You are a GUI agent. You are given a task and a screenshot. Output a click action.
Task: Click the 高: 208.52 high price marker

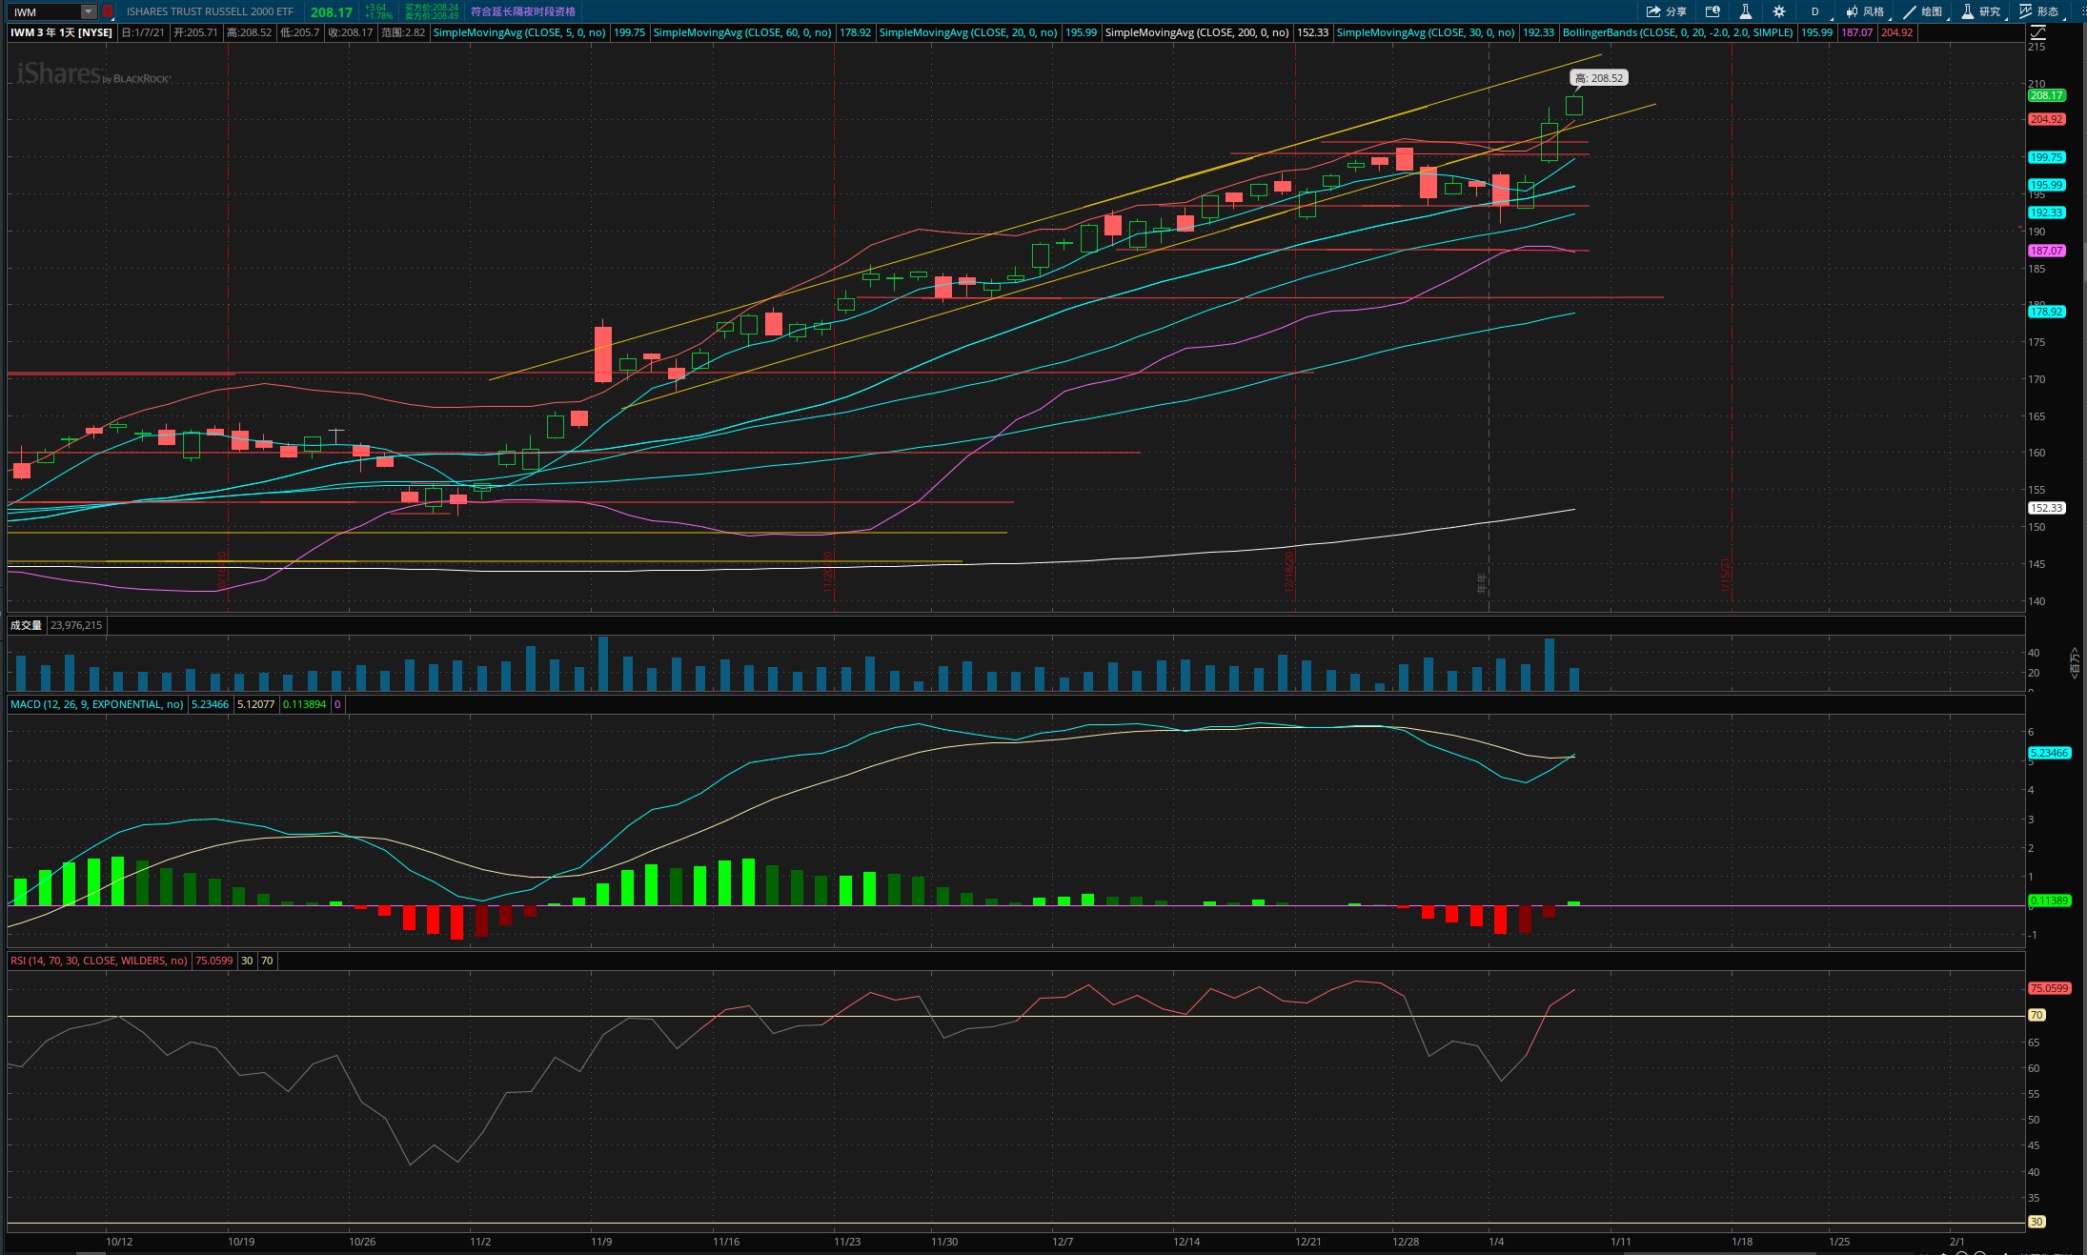click(1598, 78)
